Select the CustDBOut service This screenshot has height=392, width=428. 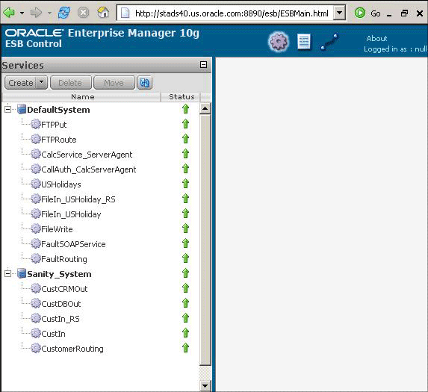click(61, 304)
